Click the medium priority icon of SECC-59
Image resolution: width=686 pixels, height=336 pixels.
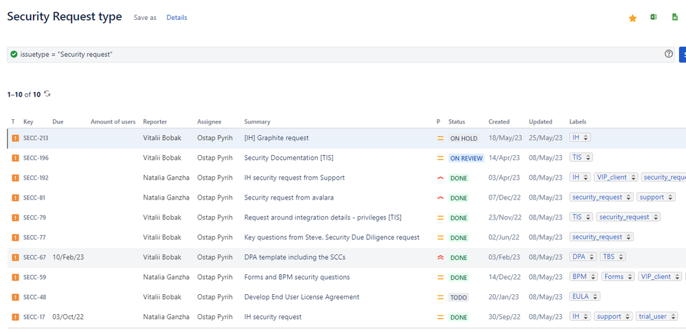(440, 278)
